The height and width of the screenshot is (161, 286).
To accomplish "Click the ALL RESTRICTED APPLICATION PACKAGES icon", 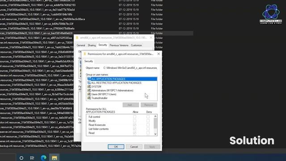I will pos(89,83).
